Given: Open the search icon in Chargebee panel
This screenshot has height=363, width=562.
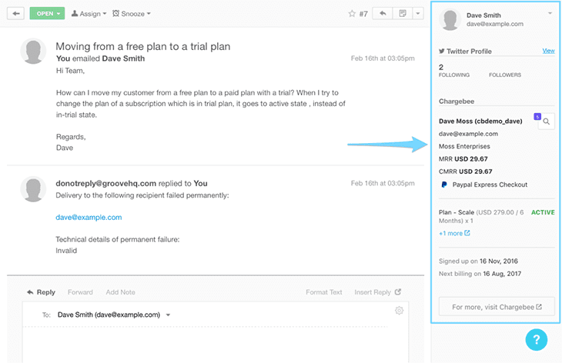Looking at the screenshot, I should coord(546,122).
